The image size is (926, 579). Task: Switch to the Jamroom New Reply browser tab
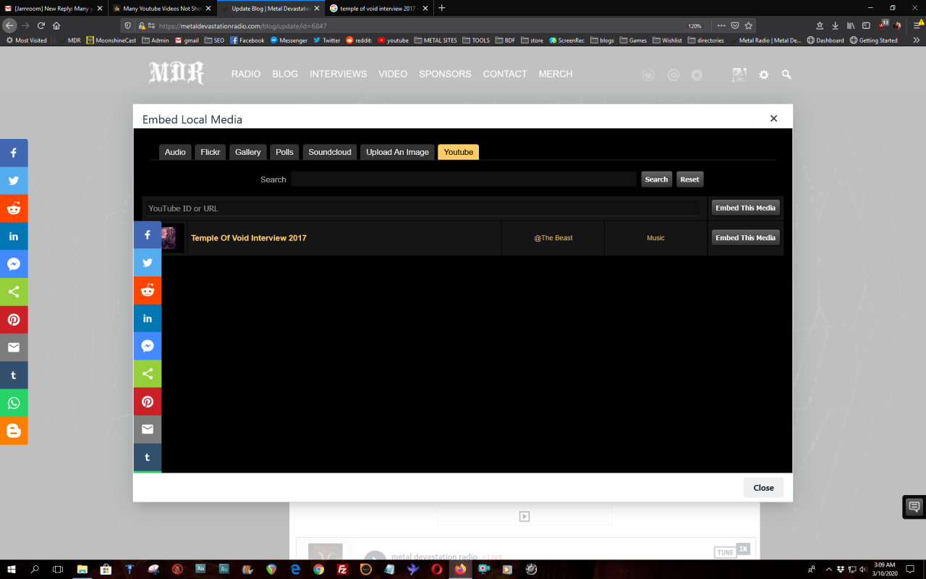[54, 8]
